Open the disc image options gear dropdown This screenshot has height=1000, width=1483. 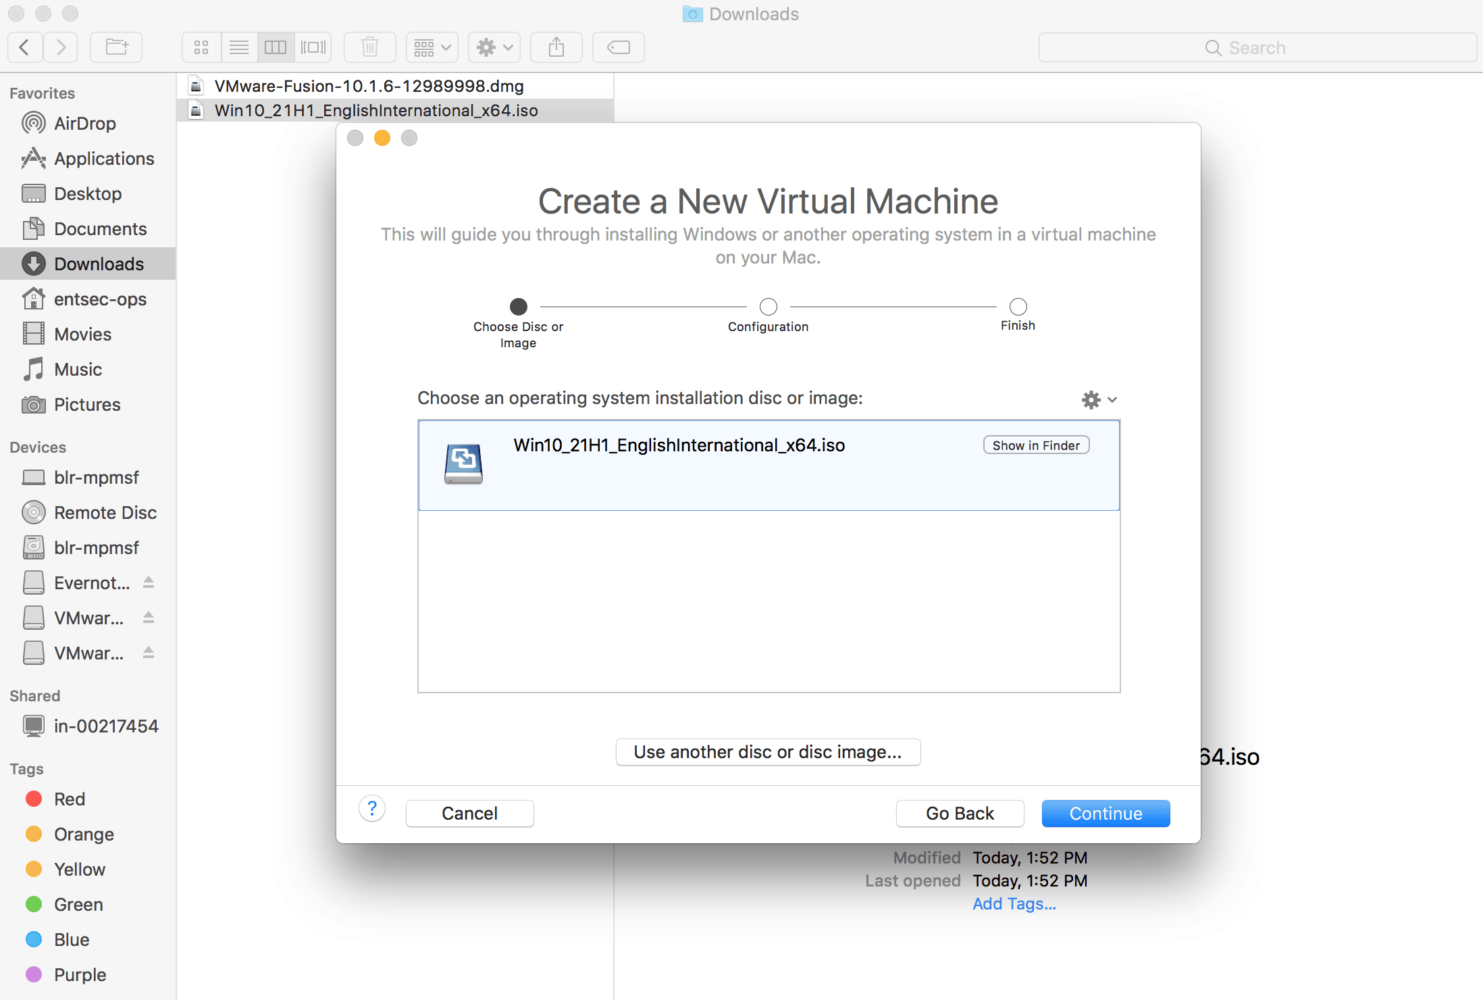point(1099,400)
